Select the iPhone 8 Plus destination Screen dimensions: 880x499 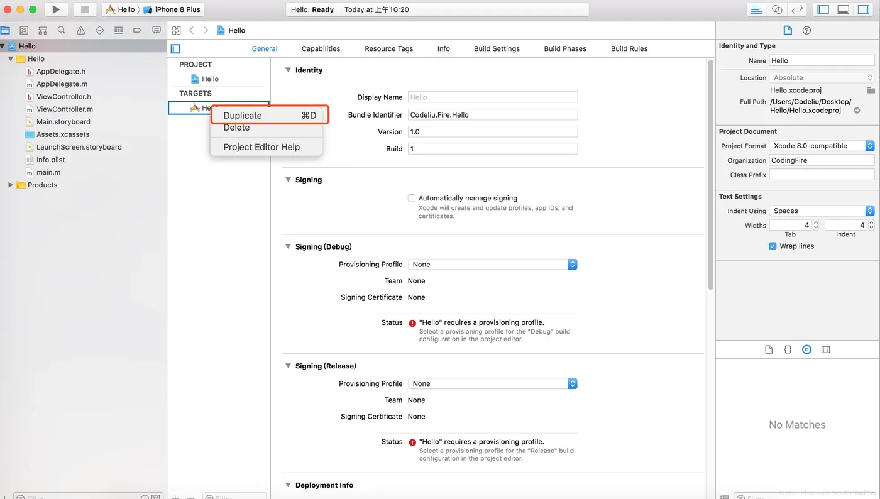click(x=172, y=9)
